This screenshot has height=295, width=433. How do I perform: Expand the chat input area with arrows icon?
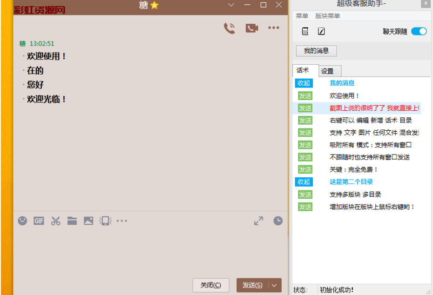(x=258, y=221)
